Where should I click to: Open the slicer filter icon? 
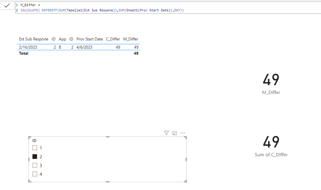click(167, 133)
